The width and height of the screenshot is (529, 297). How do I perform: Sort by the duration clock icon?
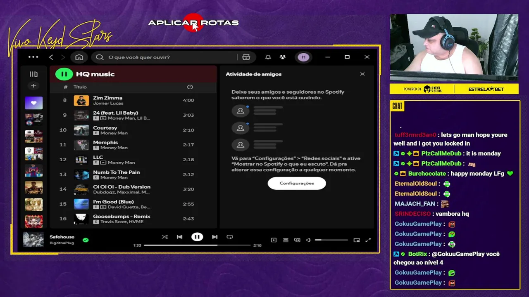(x=190, y=87)
